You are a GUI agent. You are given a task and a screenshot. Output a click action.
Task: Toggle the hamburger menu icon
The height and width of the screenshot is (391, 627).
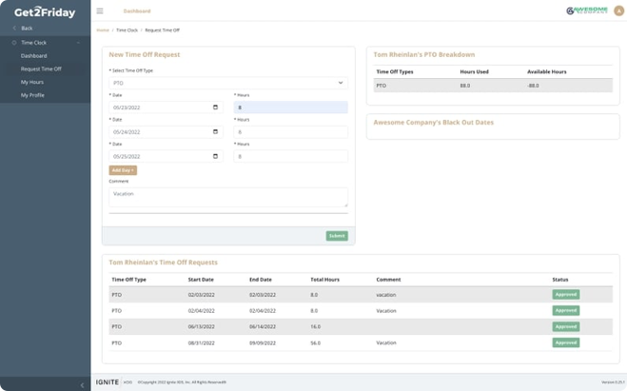(x=100, y=11)
